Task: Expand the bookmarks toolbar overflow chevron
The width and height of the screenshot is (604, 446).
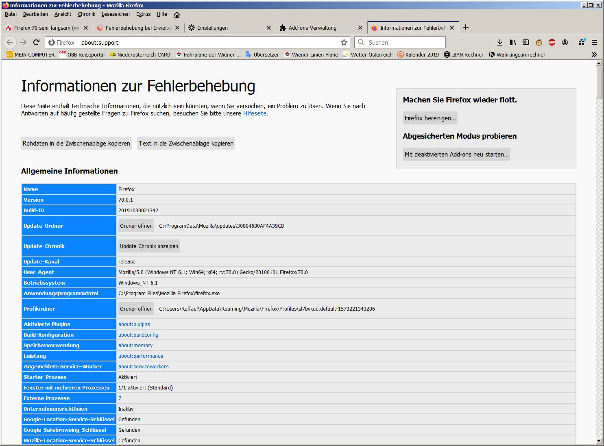Action: click(x=594, y=54)
